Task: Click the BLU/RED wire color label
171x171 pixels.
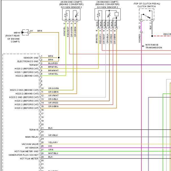Action: [53, 63]
